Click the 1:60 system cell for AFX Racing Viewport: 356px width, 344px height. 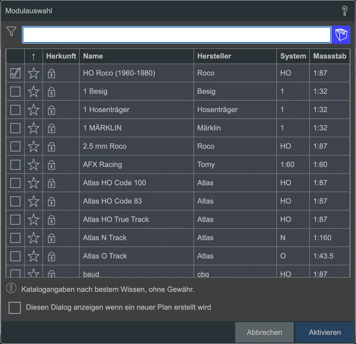(x=293, y=165)
